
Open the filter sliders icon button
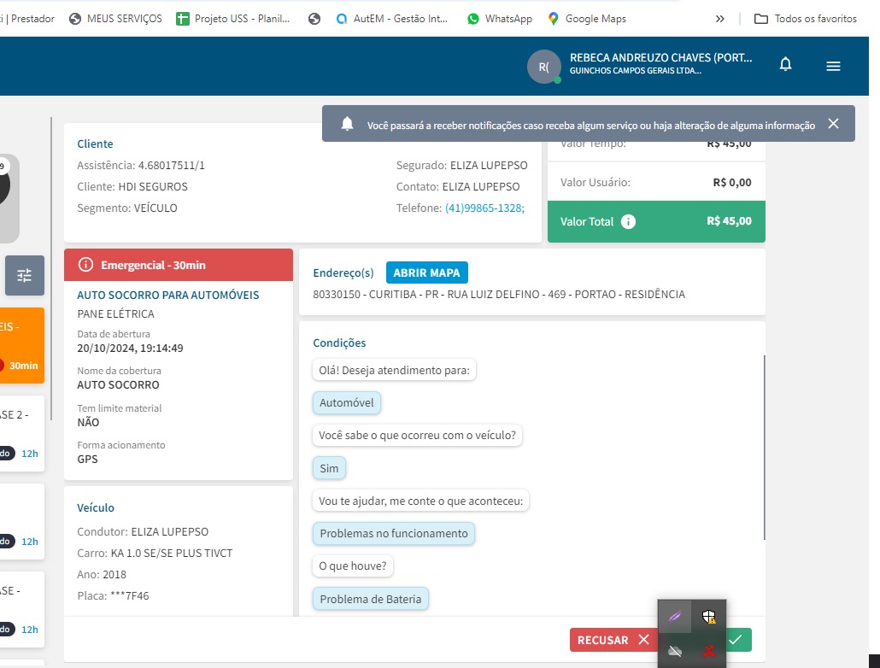(x=24, y=276)
